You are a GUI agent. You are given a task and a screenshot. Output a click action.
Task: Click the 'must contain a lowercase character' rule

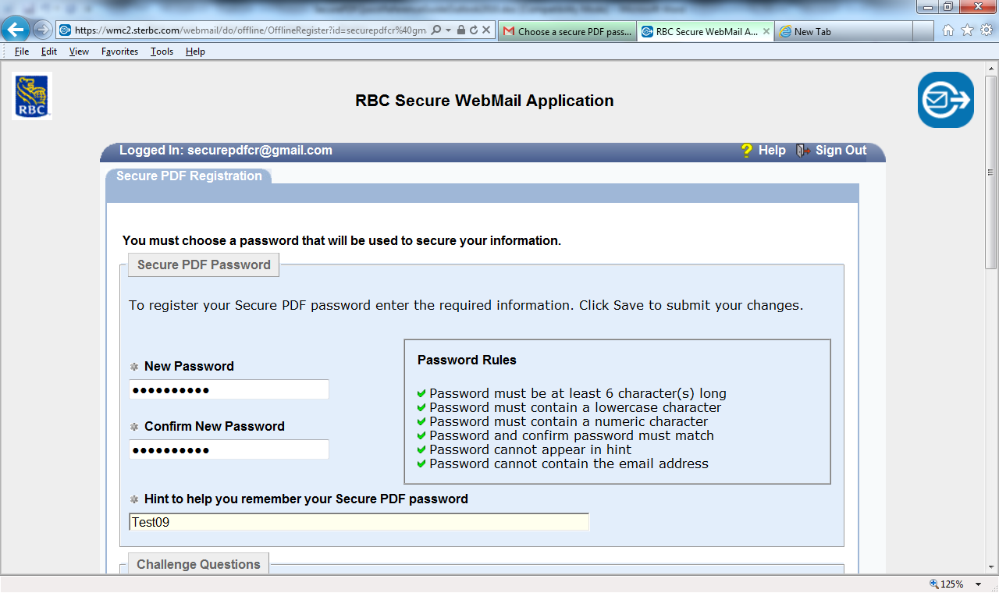(x=575, y=407)
